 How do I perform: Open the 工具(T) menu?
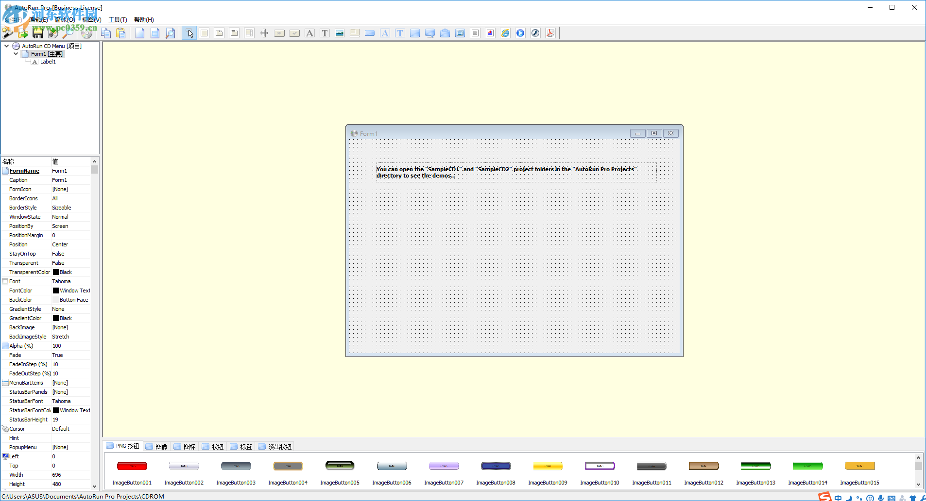118,20
